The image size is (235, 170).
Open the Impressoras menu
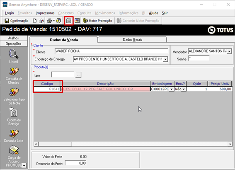45,13
